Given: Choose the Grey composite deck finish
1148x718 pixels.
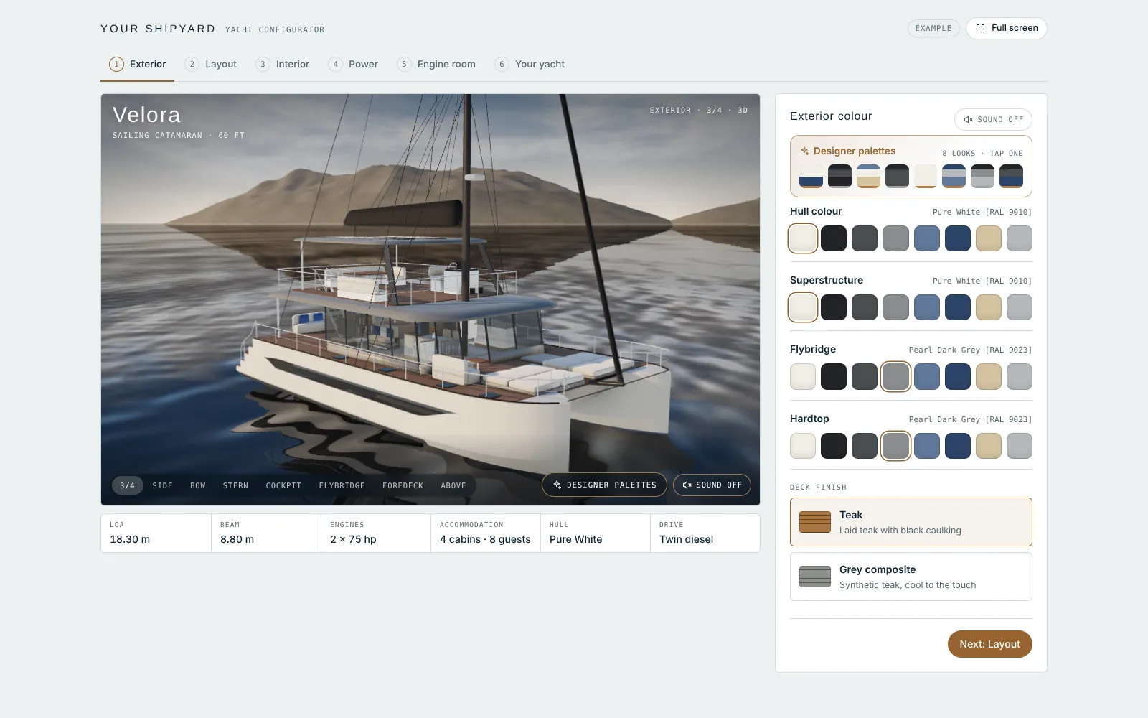Looking at the screenshot, I should tap(911, 577).
